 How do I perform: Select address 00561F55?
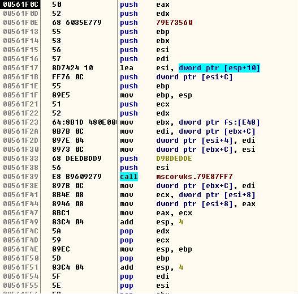tap(20, 286)
